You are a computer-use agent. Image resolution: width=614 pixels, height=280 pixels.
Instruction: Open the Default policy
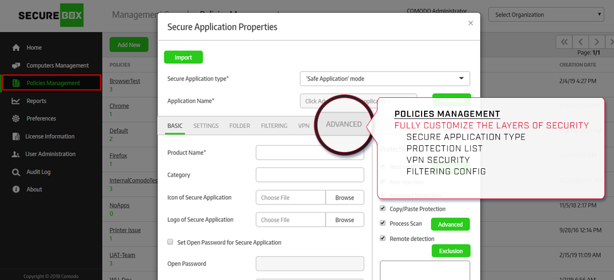tap(118, 131)
